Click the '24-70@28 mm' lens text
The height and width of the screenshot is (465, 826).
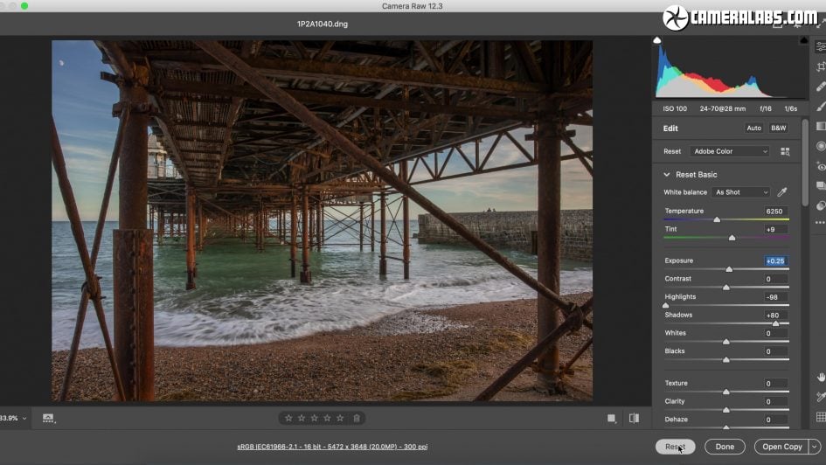pos(723,109)
